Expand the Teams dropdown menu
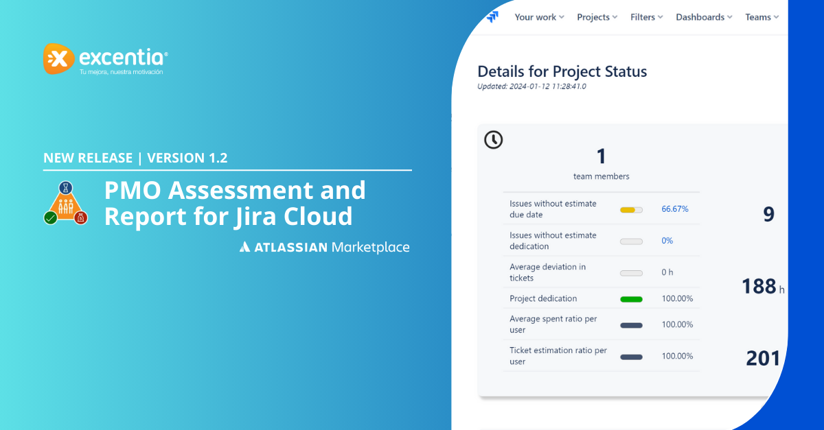 click(x=762, y=17)
